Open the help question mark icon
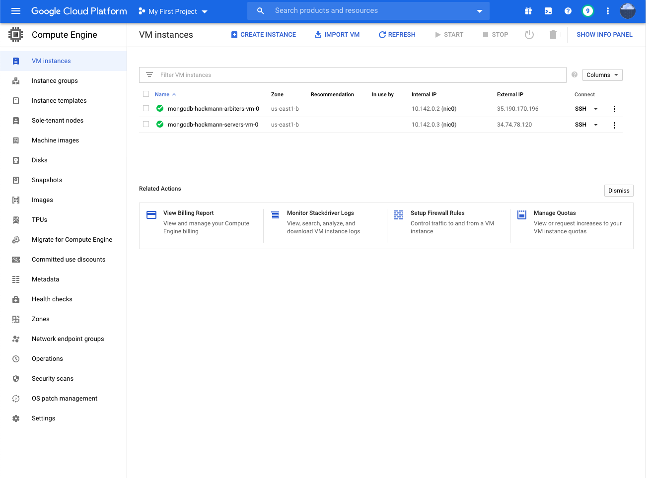The height and width of the screenshot is (478, 649). 568,11
